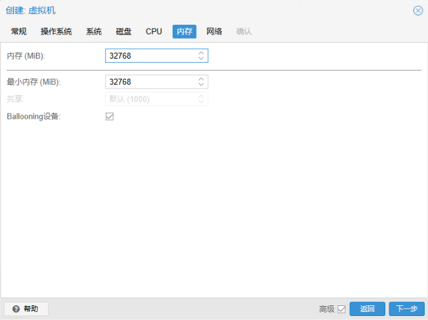428x320 pixels.
Task: Click the 下一步 next button
Action: tap(407, 309)
